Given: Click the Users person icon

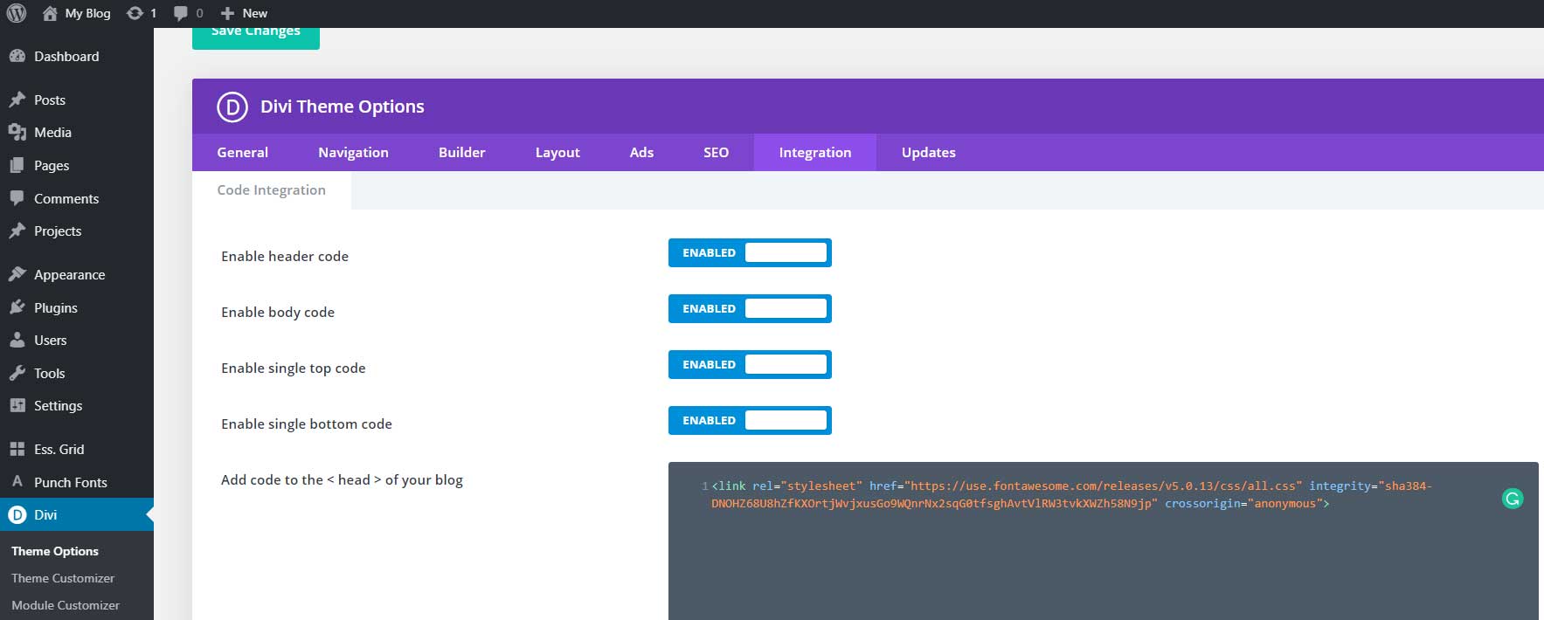Looking at the screenshot, I should coord(17,340).
